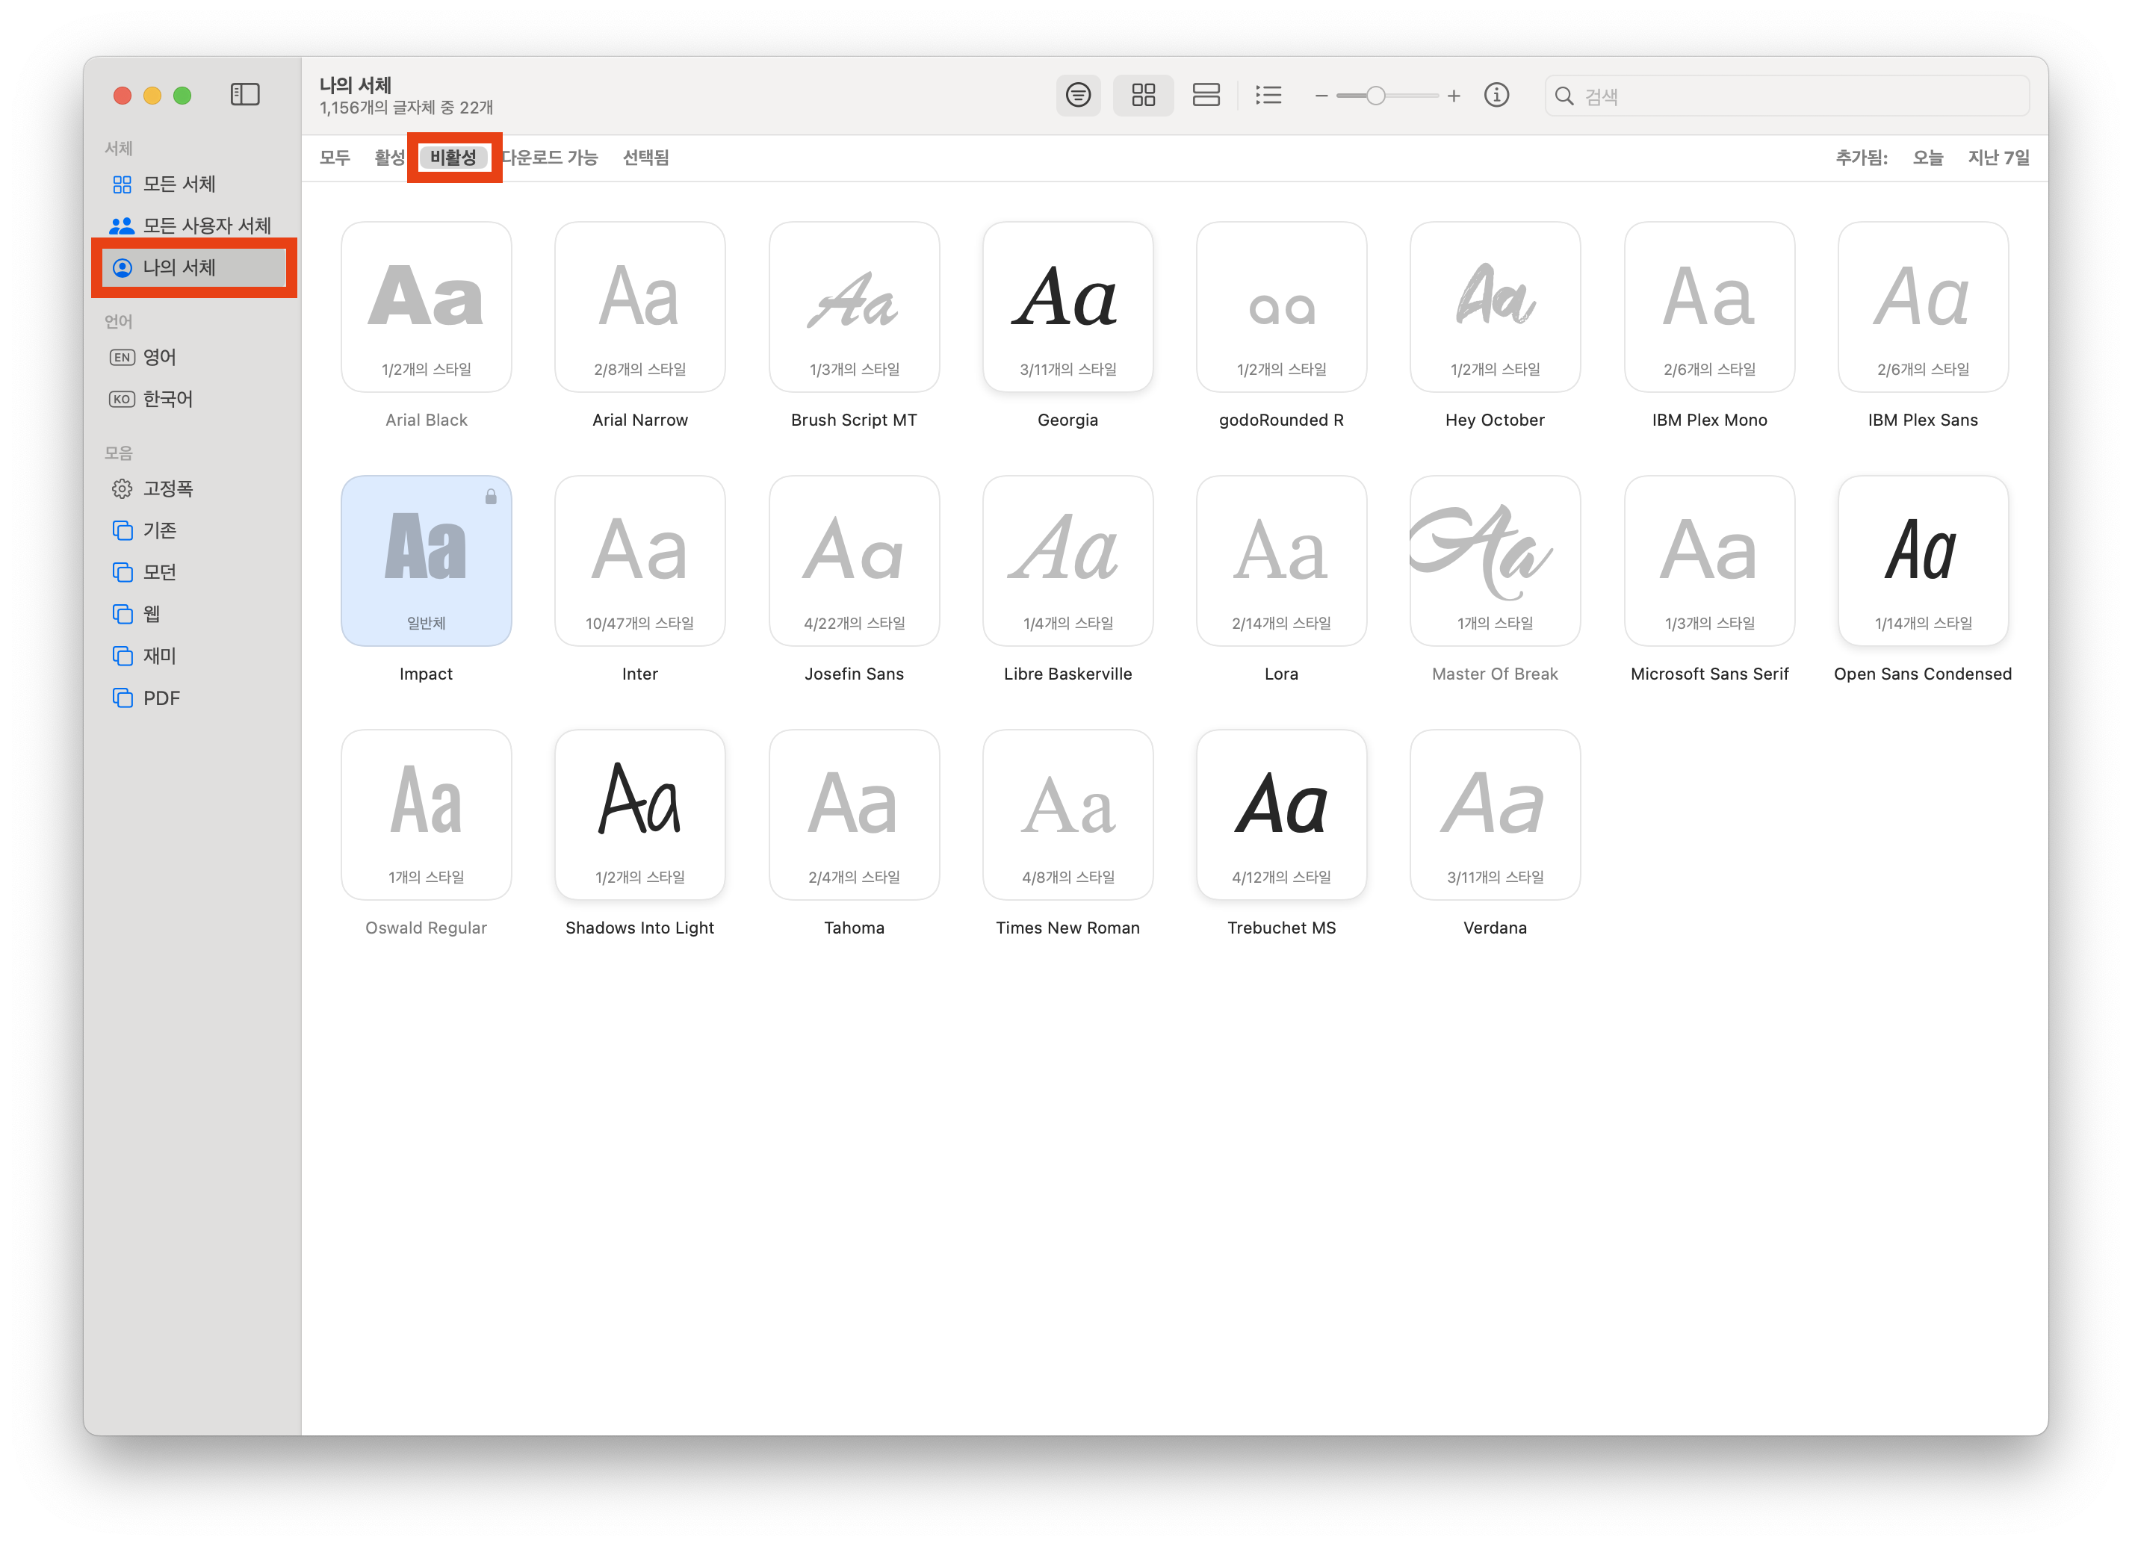Screen dimensions: 2132x1546
Task: Select the Georgia font thumbnail
Action: pyautogui.click(x=1067, y=307)
